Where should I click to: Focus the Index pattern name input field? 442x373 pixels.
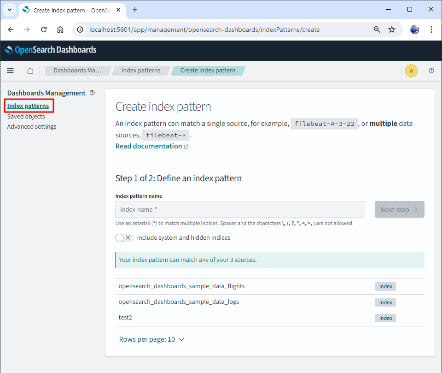(x=240, y=209)
